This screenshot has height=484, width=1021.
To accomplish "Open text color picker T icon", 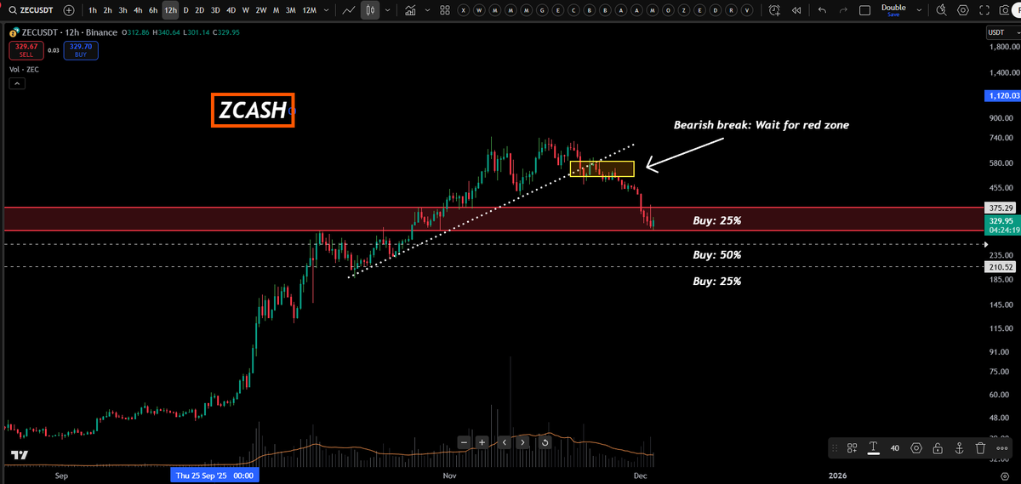I will point(873,447).
